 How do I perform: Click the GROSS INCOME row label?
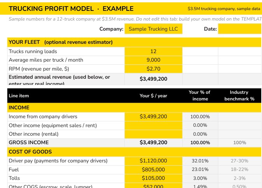pyautogui.click(x=29, y=143)
